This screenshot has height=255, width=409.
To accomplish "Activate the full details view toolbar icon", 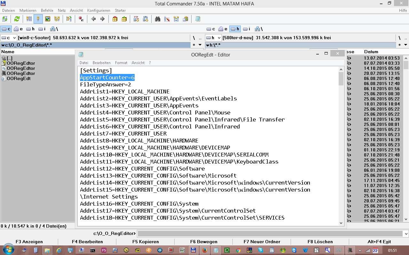I will (x=38, y=19).
